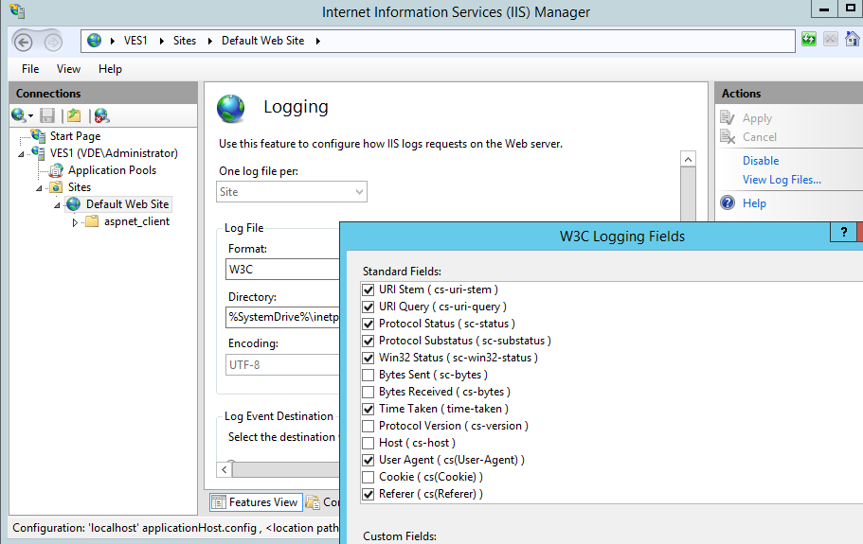Screen dimensions: 863x544
Task: Click the Directory path input field
Action: [x=283, y=317]
